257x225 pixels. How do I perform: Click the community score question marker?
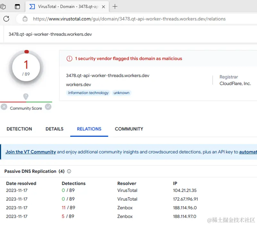coord(26,96)
